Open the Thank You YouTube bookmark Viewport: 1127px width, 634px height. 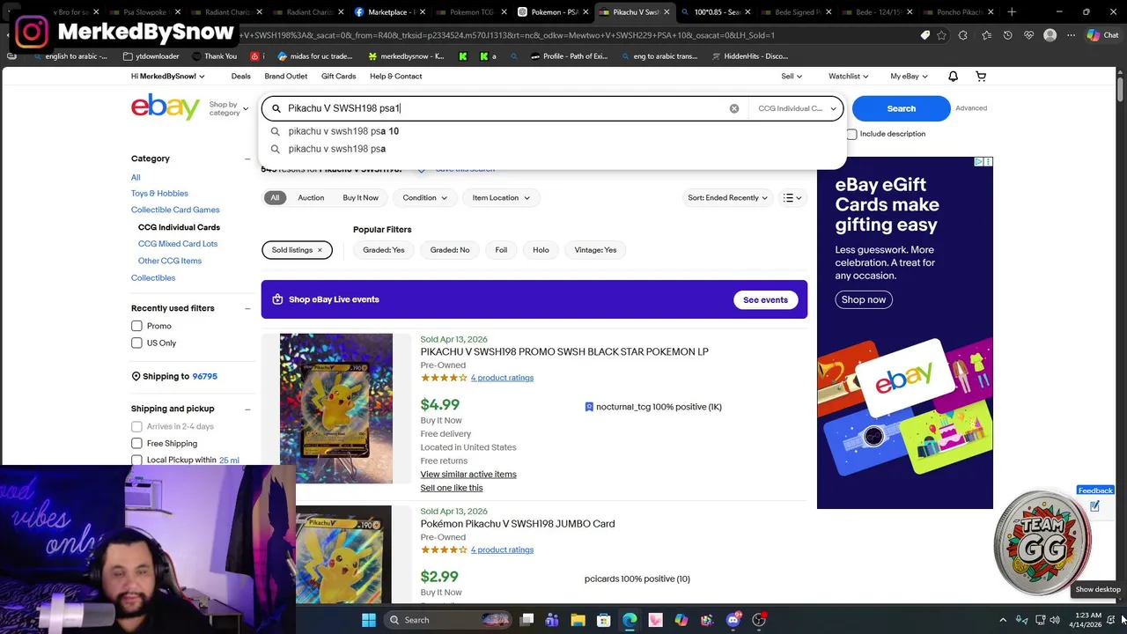213,56
